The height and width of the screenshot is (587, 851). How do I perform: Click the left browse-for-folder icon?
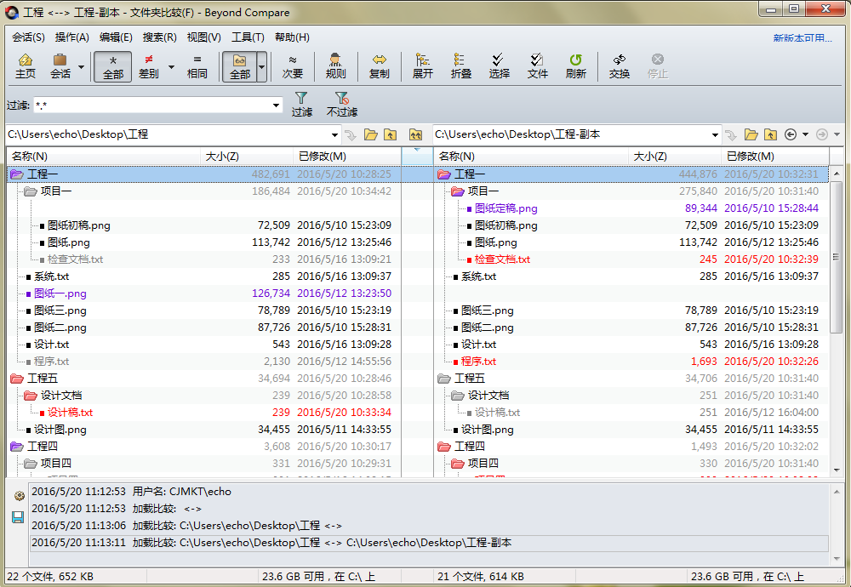371,134
